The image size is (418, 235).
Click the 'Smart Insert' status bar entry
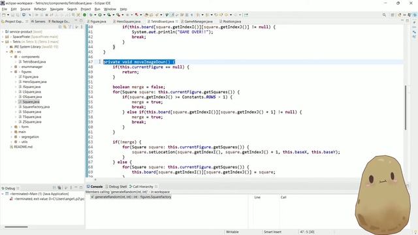(272, 232)
